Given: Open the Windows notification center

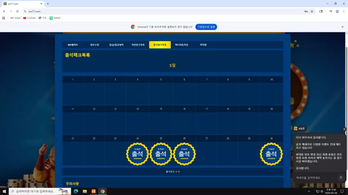Looking at the screenshot, I should pos(342,191).
